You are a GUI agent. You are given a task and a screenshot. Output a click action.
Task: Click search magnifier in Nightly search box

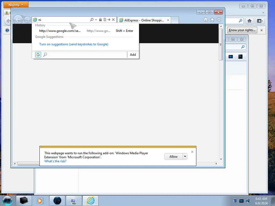click(x=240, y=21)
